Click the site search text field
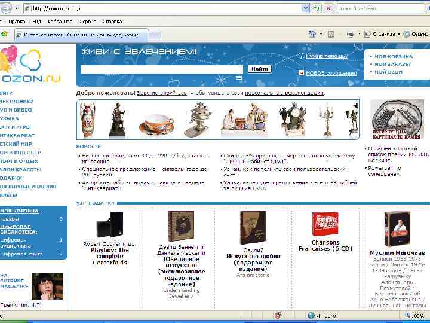The width and height of the screenshot is (430, 323). coord(162,69)
